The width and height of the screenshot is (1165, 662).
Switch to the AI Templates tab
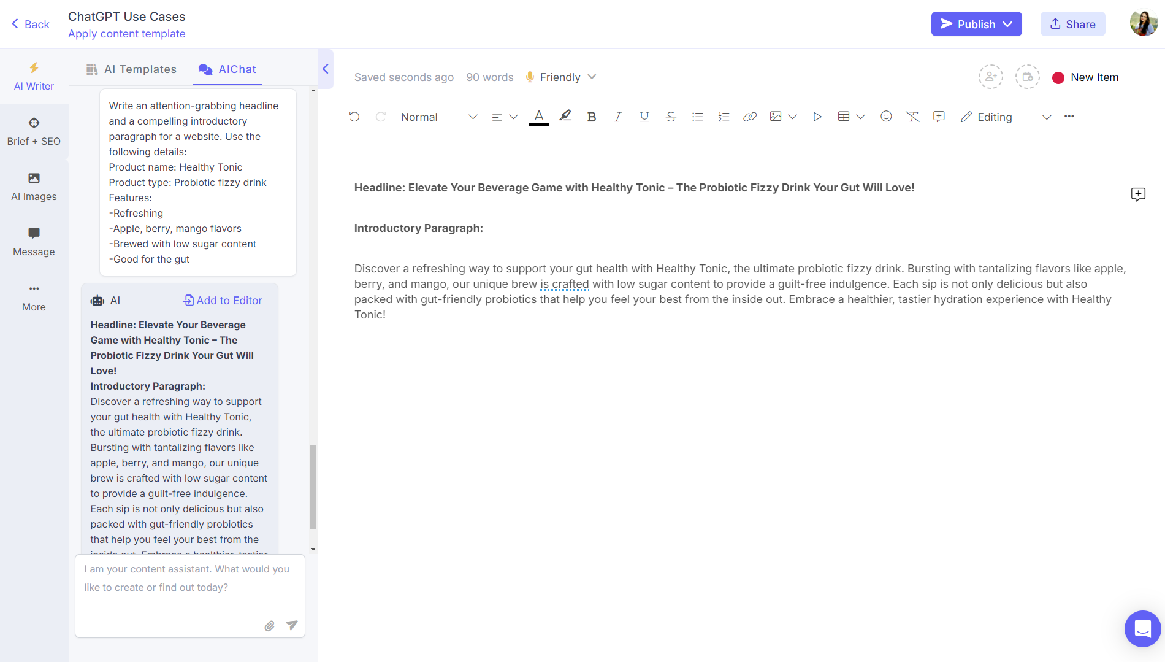coord(131,69)
